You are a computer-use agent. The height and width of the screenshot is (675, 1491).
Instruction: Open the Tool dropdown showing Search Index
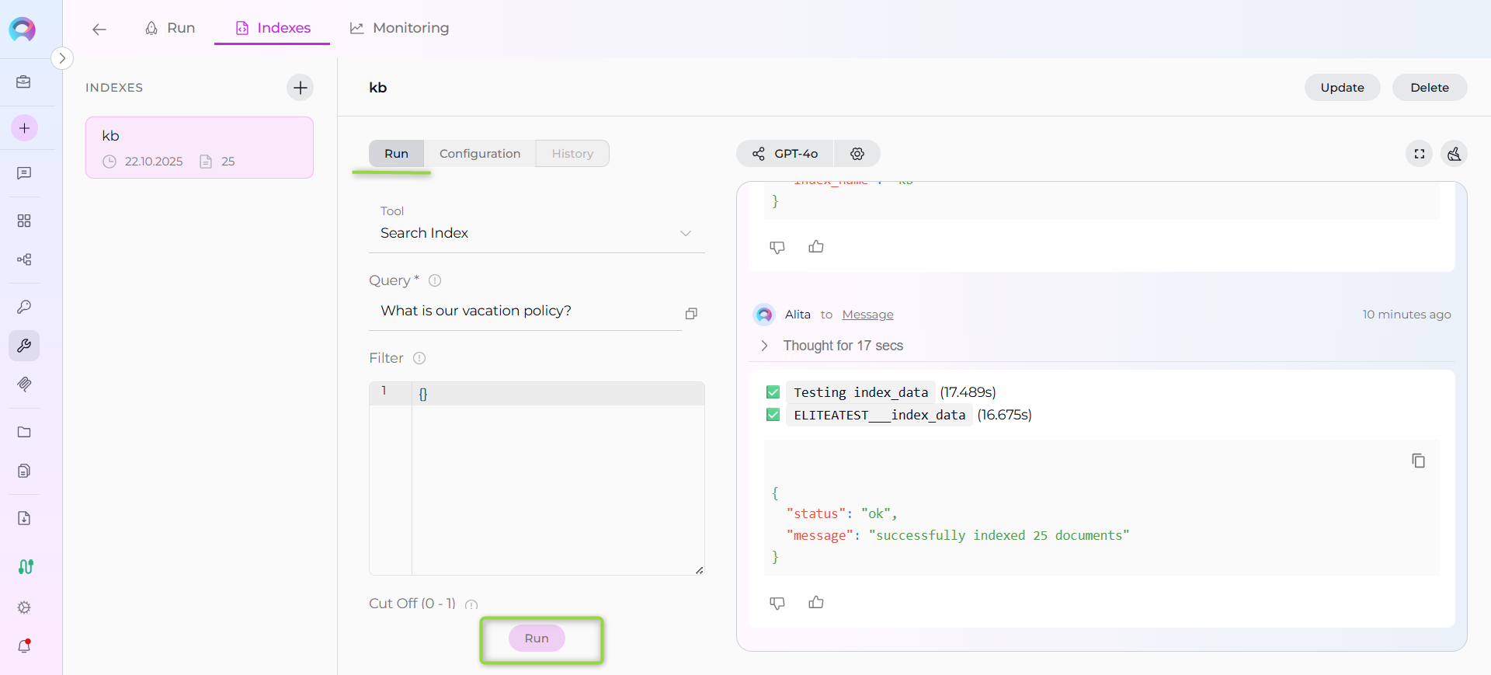[x=536, y=233]
